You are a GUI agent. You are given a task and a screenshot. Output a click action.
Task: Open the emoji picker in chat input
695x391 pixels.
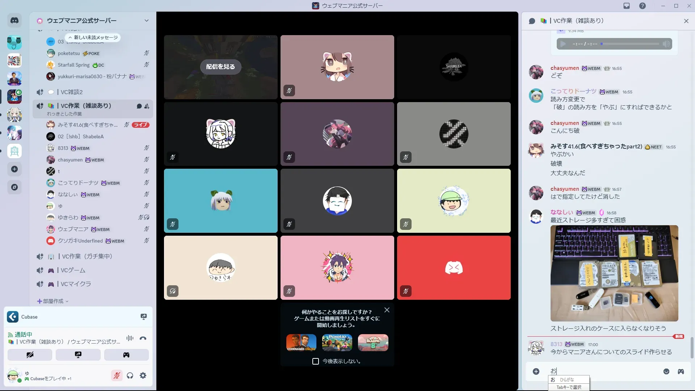(x=666, y=371)
